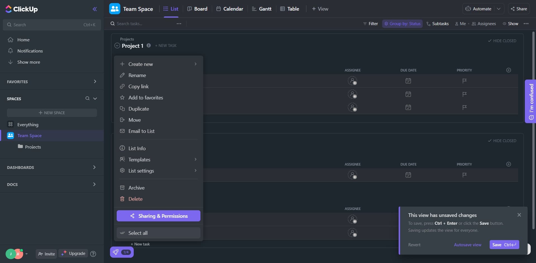Image resolution: width=536 pixels, height=263 pixels.
Task: Open the rocket onboarding progress icon
Action: (116, 252)
